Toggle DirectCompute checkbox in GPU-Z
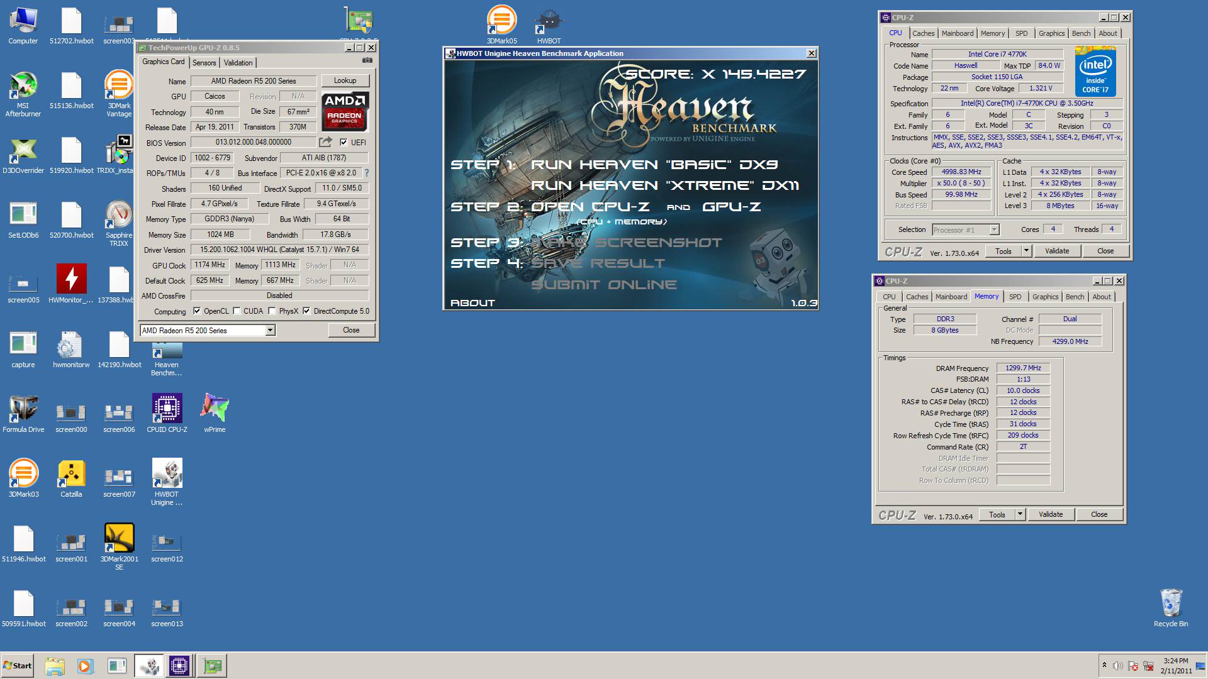The width and height of the screenshot is (1208, 679). [306, 311]
